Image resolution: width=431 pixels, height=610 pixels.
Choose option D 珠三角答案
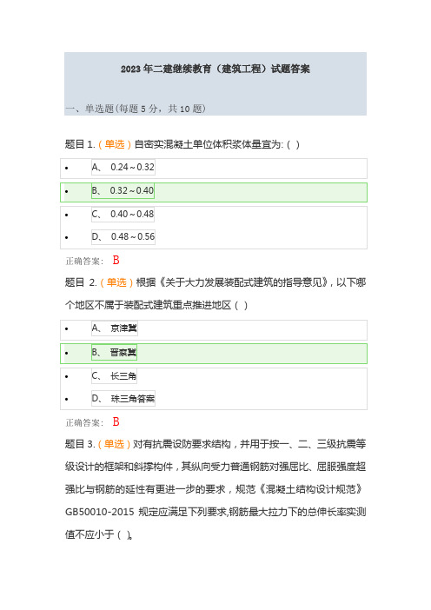[123, 398]
